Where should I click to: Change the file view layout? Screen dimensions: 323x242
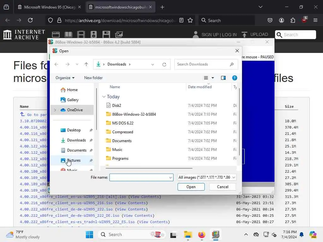coord(206,78)
